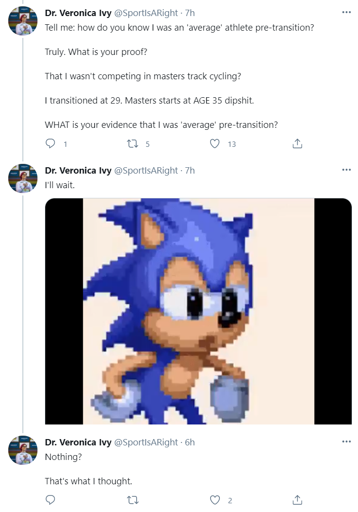The height and width of the screenshot is (512, 358).
Task: Retweet the tweet with 5 retweets
Action: pos(133,143)
